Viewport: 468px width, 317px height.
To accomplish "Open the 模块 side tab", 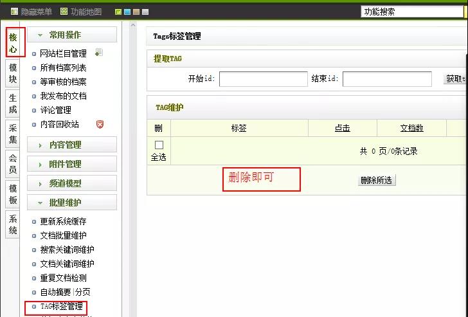I will point(13,73).
